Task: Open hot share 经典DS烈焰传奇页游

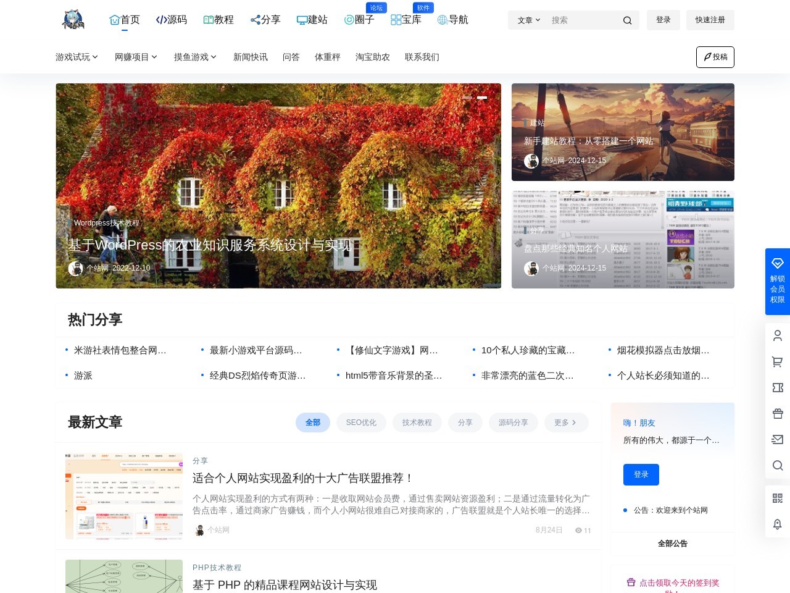Action: click(258, 376)
